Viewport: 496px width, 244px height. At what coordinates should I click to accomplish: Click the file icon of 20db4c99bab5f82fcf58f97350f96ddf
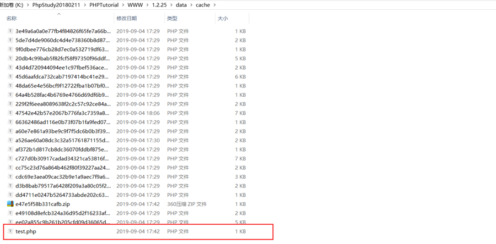[10, 58]
